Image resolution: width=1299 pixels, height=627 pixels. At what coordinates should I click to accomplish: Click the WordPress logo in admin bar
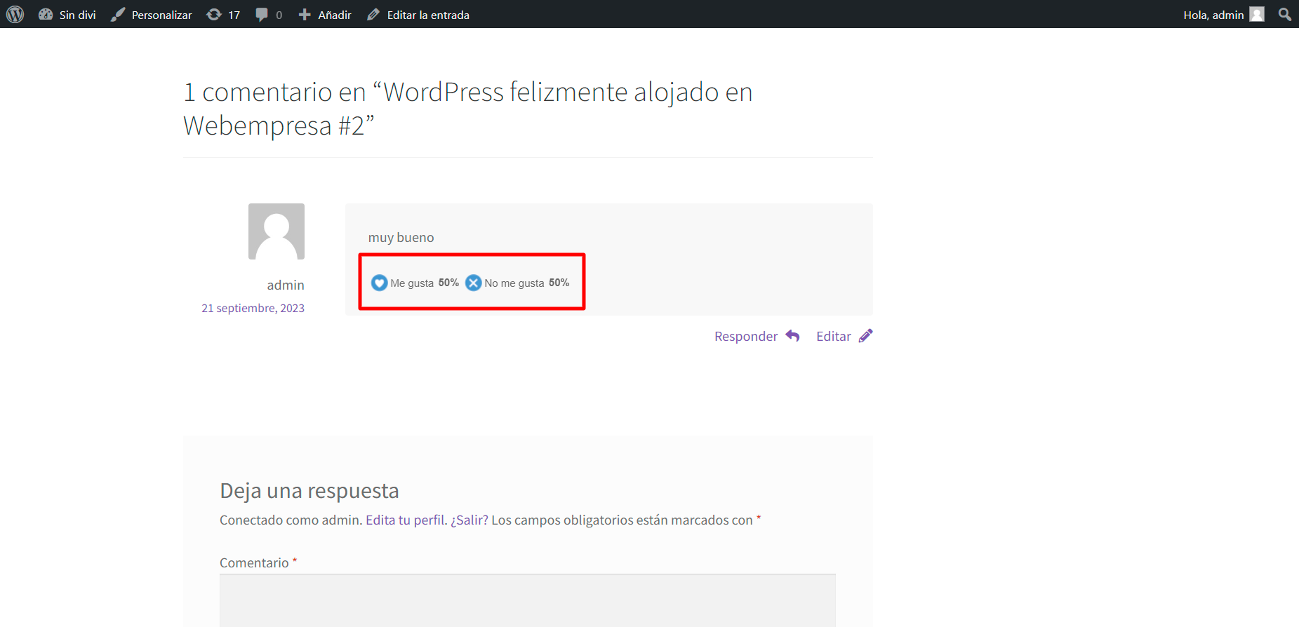(x=15, y=14)
